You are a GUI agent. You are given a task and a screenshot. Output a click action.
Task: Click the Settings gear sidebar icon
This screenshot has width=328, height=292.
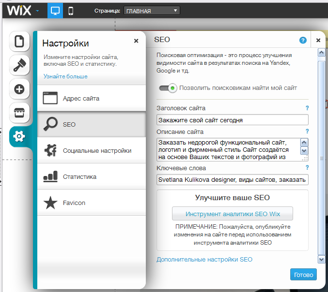[x=19, y=136]
